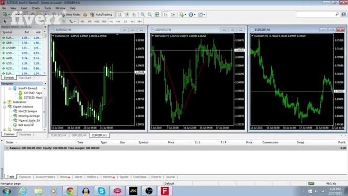Toggle the D1 timeframe button
Screen dimensions: 348x196
click(x=125, y=21)
